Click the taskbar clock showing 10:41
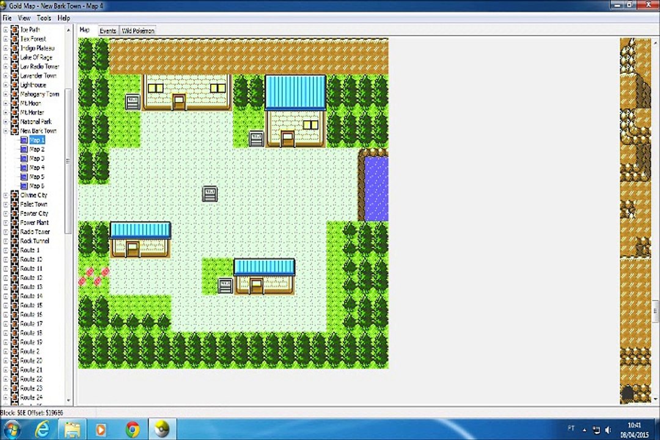 coord(634,425)
